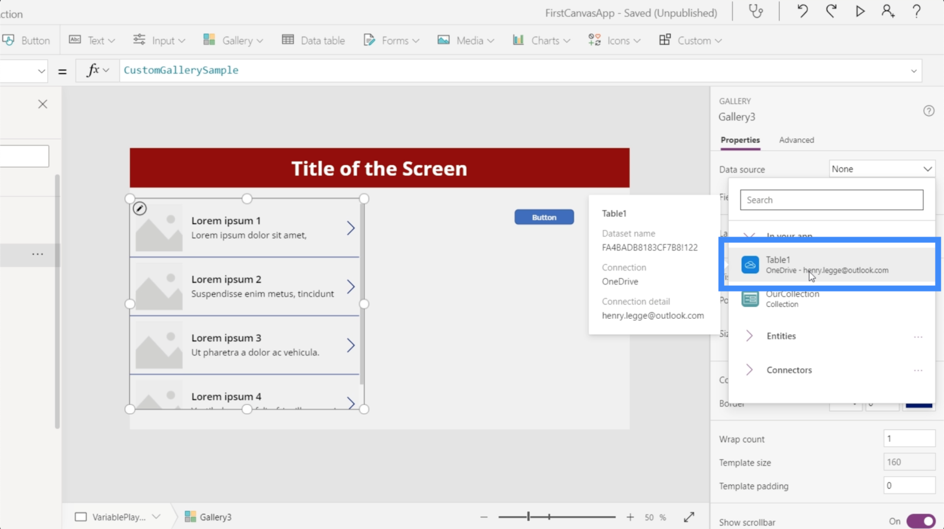944x529 pixels.
Task: Open the Custom components menu
Action: pyautogui.click(x=691, y=40)
